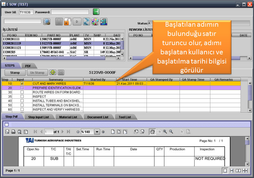Click the minus zoom-out circle button

pos(78,132)
